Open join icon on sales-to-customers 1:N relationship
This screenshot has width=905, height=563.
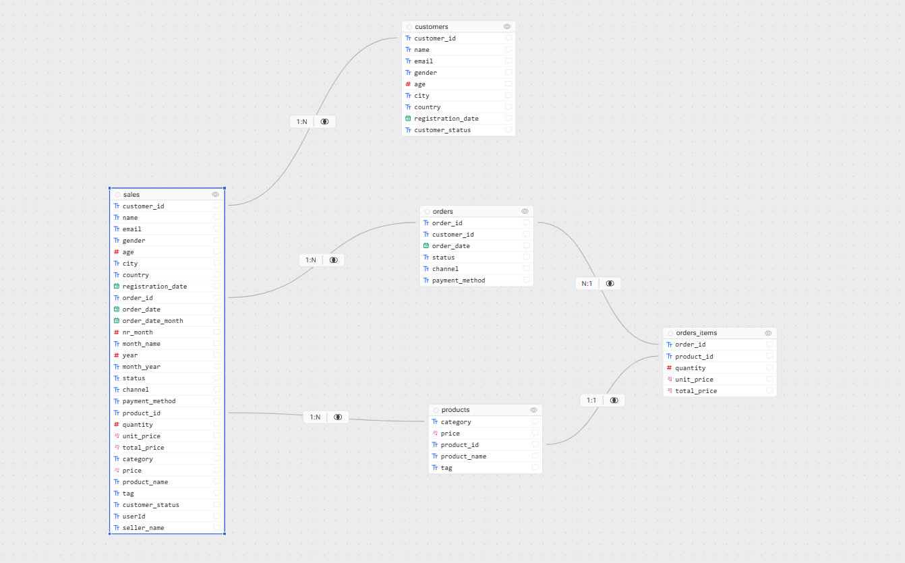tap(324, 122)
